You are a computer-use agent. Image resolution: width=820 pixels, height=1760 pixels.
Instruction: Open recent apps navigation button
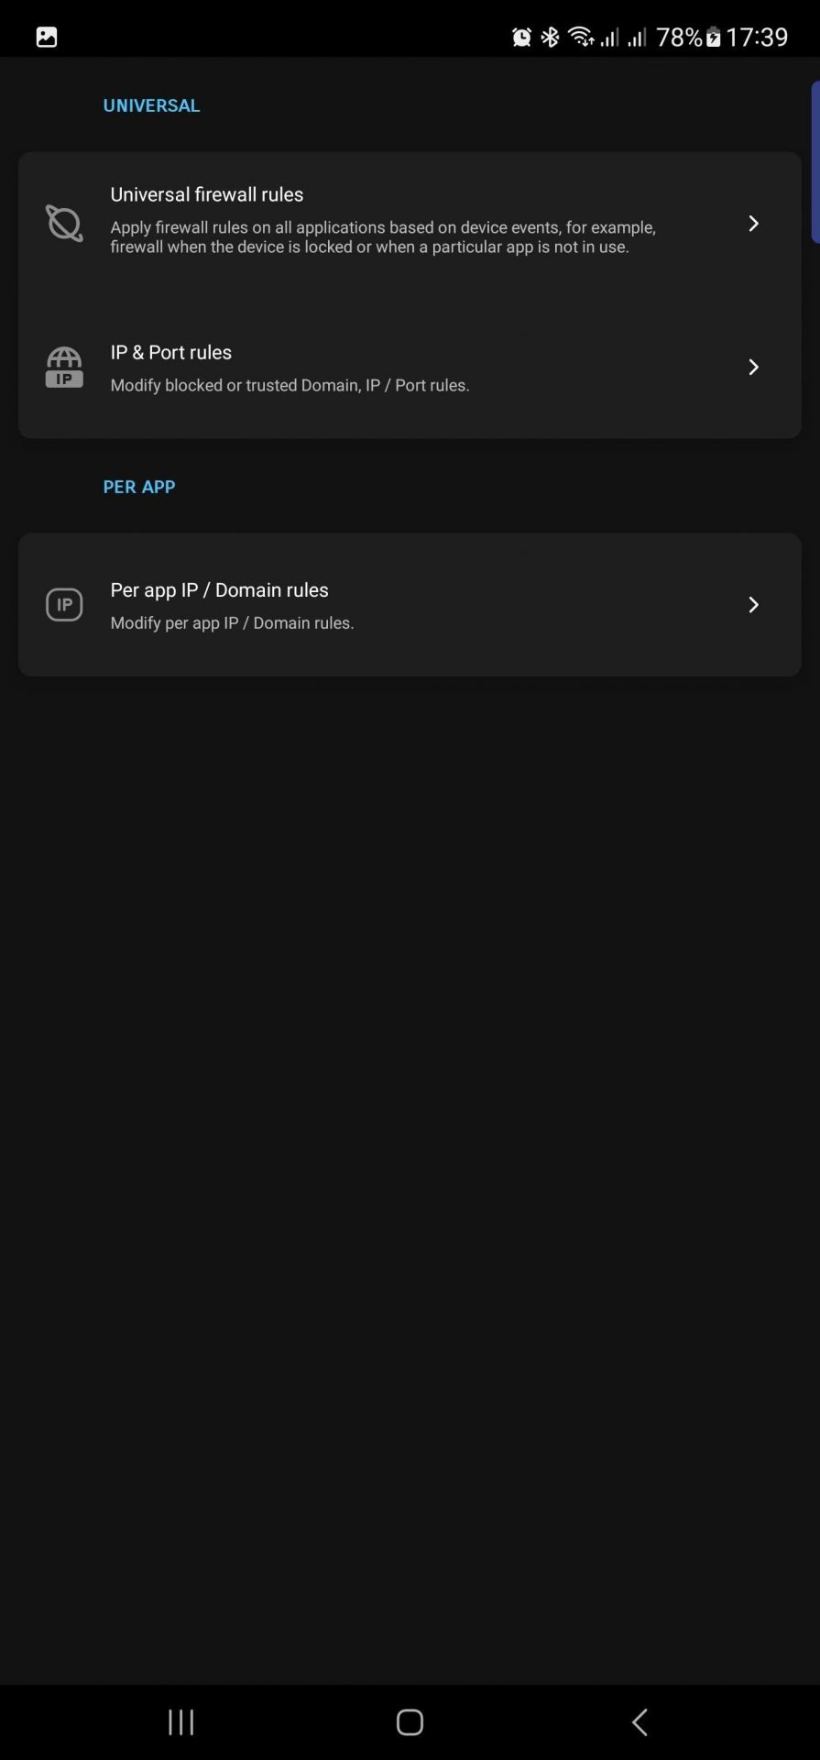[x=181, y=1721]
